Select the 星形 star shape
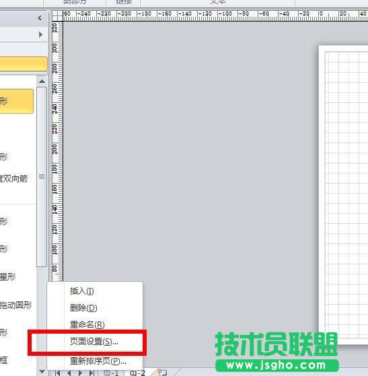Image resolution: width=368 pixels, height=376 pixels. (x=7, y=276)
